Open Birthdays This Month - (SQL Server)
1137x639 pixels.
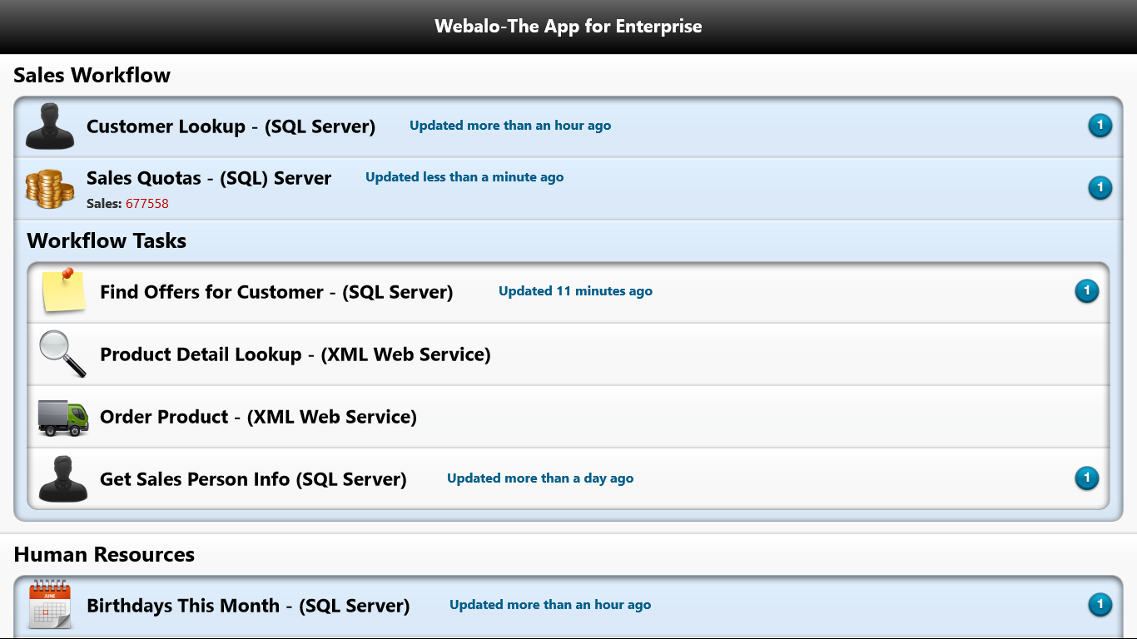568,606
